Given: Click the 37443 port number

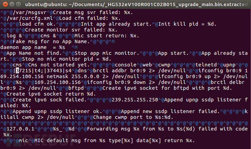Looking at the screenshot, I should [x=55, y=70].
